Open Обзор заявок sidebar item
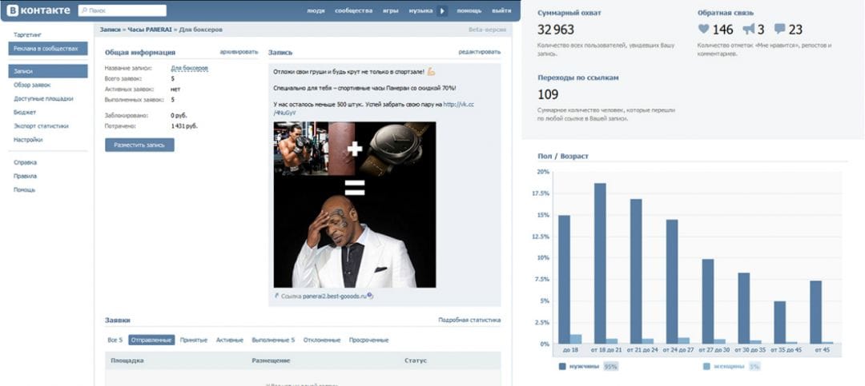The image size is (865, 386). click(x=32, y=86)
